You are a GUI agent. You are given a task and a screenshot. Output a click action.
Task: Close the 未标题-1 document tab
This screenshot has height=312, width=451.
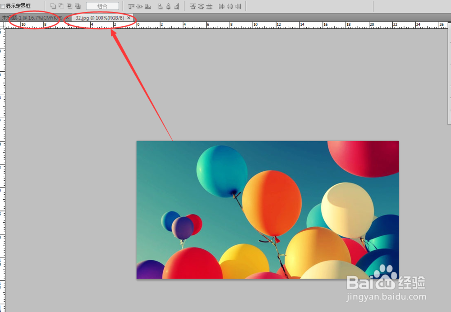67,18
